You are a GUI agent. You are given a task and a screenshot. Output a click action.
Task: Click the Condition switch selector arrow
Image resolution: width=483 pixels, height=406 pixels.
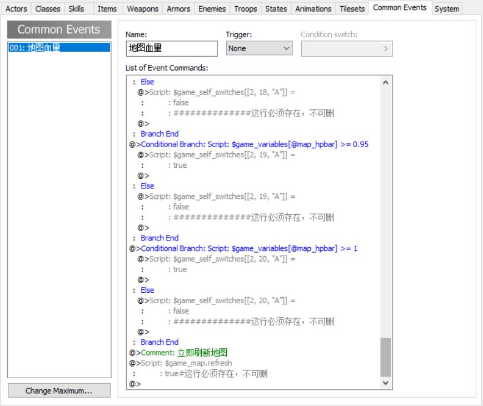point(386,49)
